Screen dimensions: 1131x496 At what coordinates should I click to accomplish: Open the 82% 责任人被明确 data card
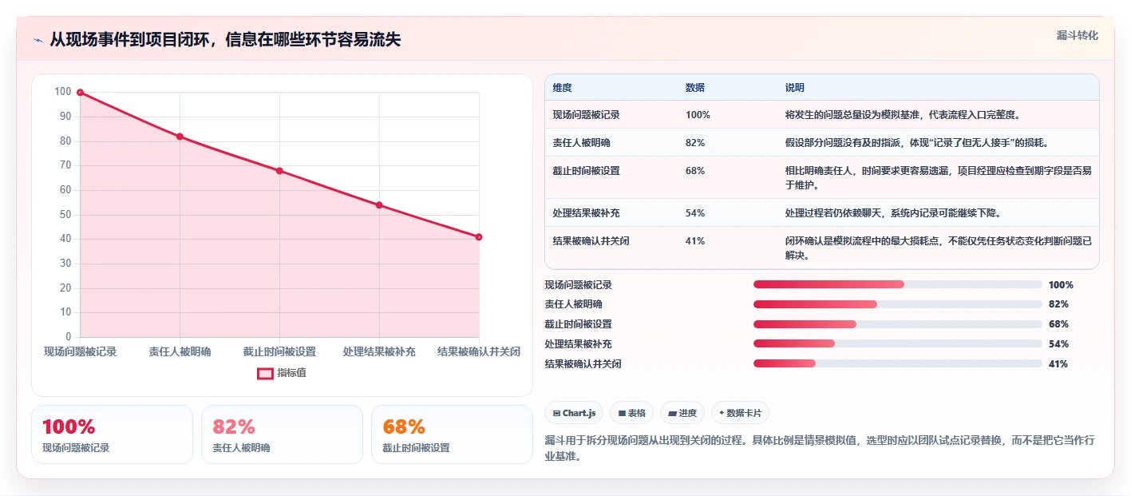[282, 434]
